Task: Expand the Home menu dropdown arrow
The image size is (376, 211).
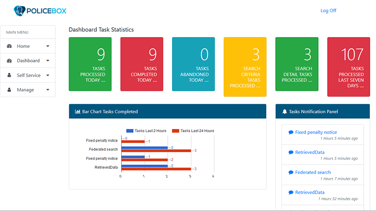Action: coord(47,46)
